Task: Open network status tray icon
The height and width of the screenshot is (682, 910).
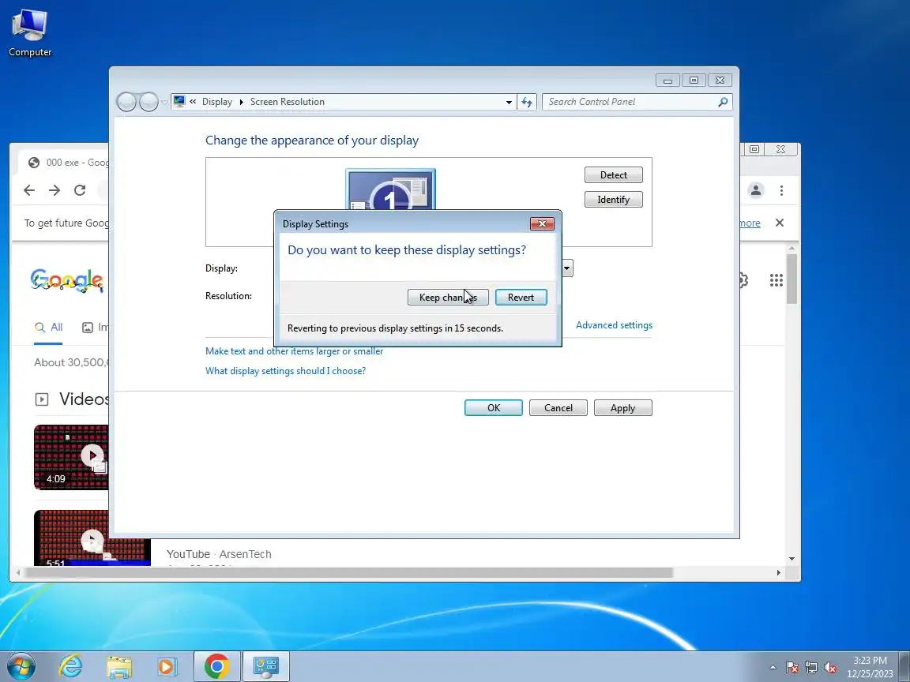Action: pyautogui.click(x=811, y=668)
